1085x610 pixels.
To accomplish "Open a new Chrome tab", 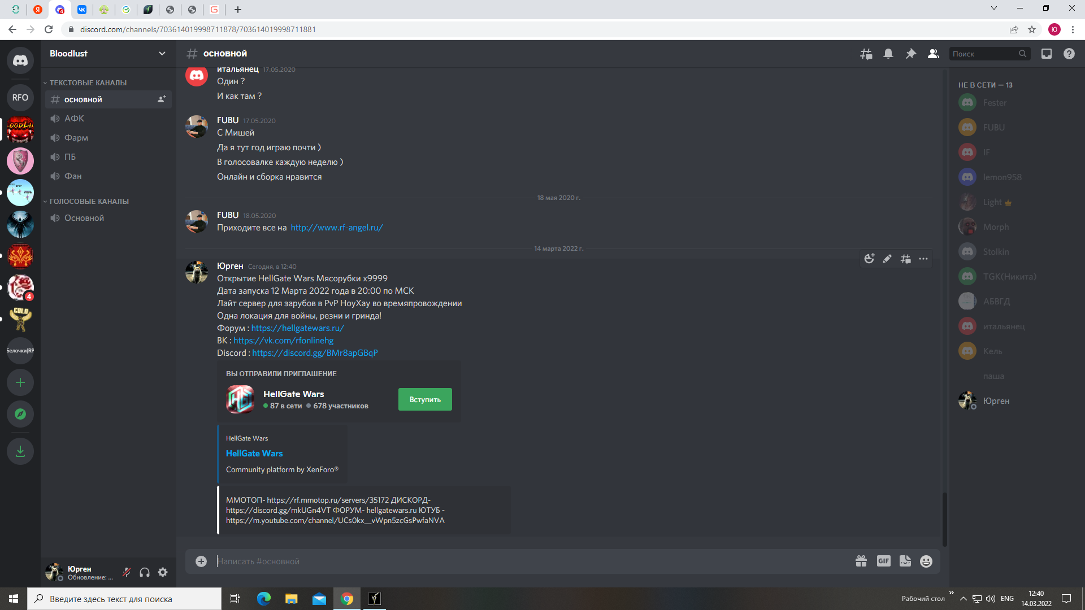I will (238, 10).
